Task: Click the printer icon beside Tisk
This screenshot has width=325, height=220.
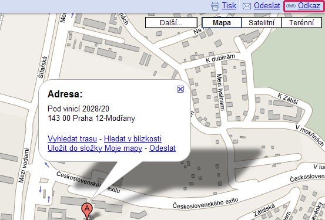Action: click(x=215, y=6)
